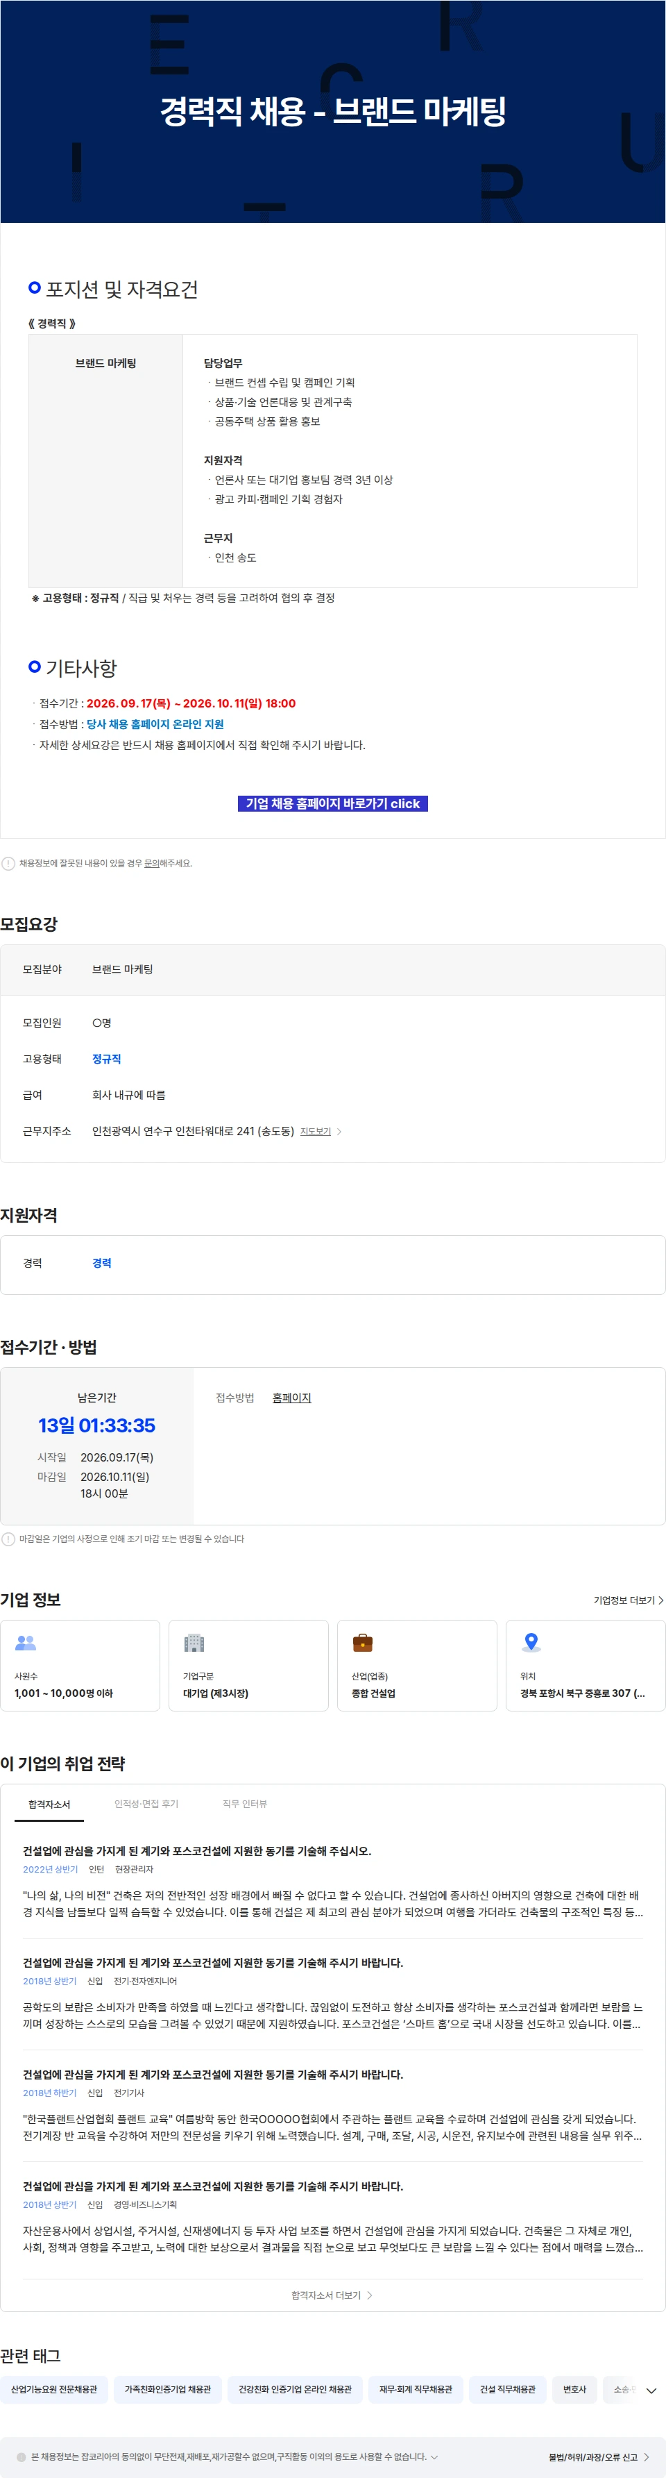This screenshot has height=2478, width=666.
Task: Click the 산업(업종) briefcase icon
Action: click(362, 1643)
